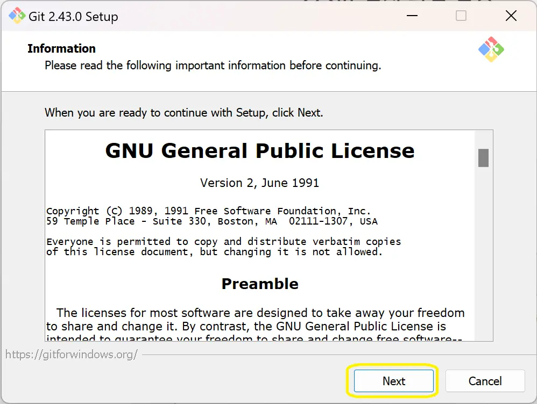The image size is (537, 404).
Task: Click 'Version 2, June 1991' text
Action: coord(259,183)
